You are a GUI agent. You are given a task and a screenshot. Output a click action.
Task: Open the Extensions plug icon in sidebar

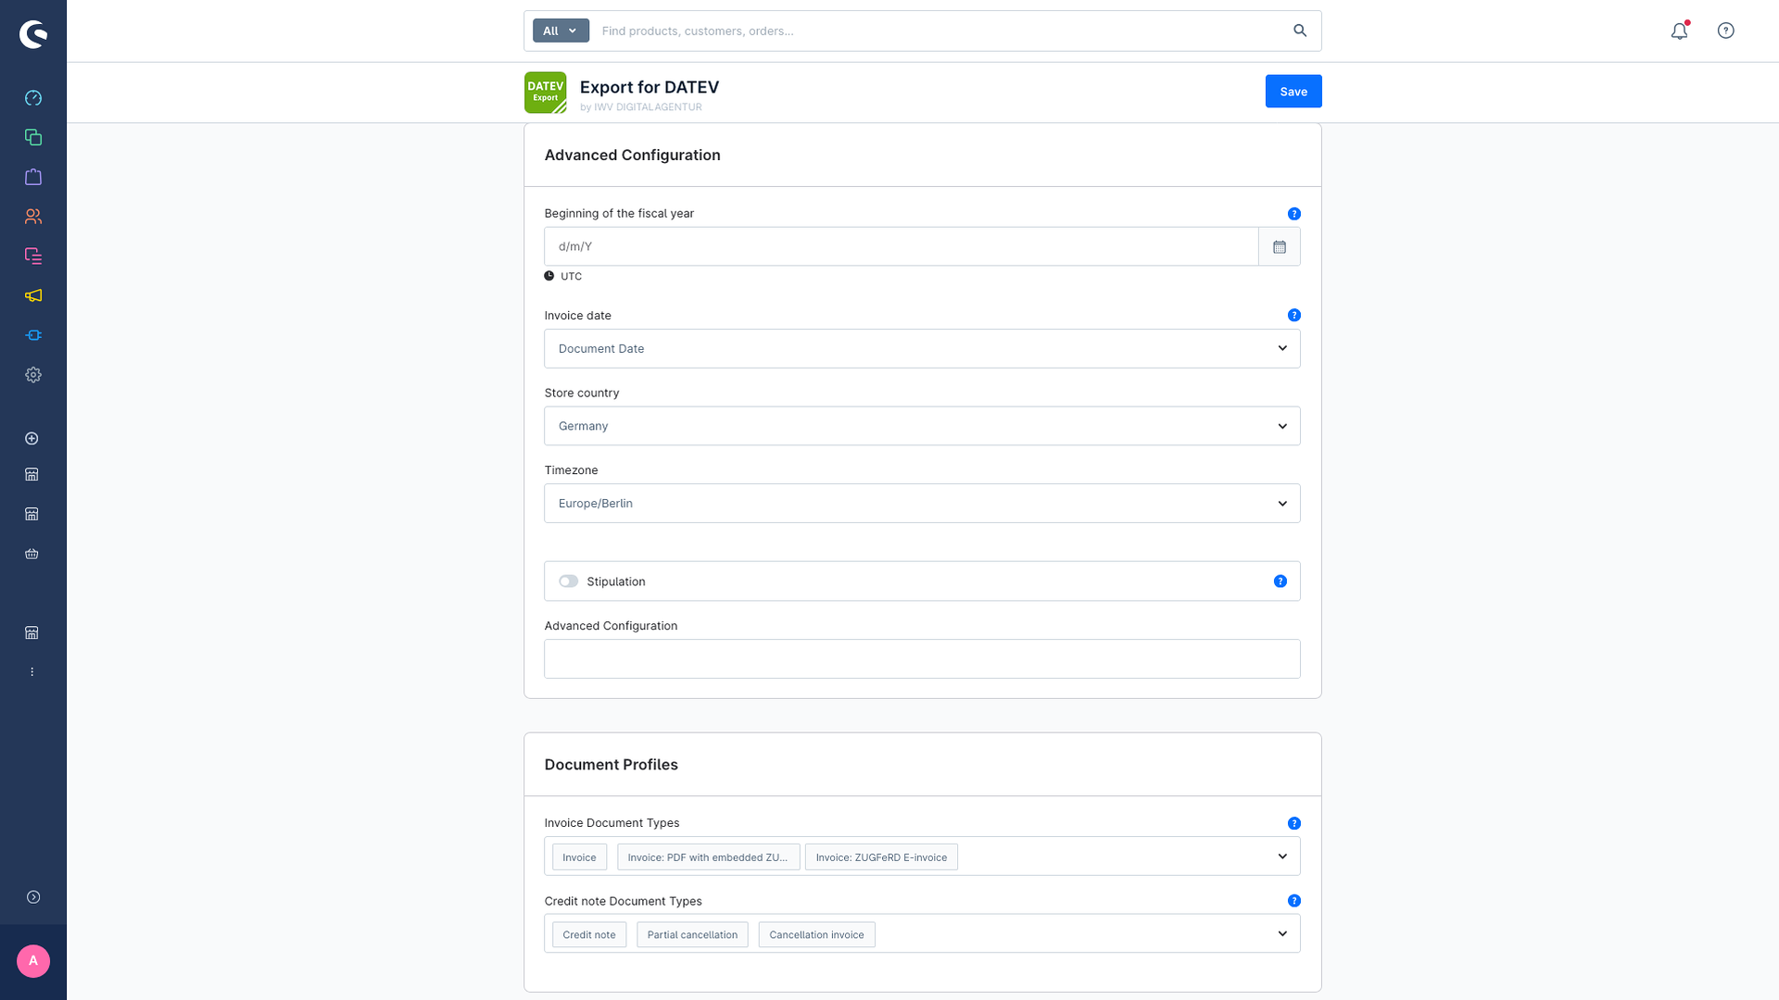33,335
